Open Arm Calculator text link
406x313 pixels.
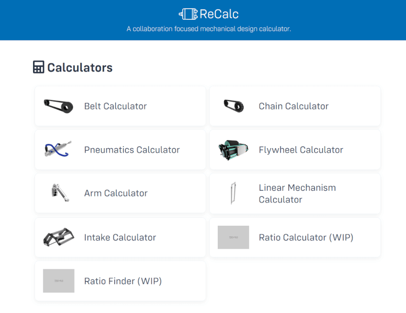[116, 193]
